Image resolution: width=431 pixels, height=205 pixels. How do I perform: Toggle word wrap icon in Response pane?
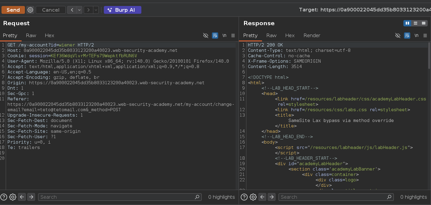[407, 35]
